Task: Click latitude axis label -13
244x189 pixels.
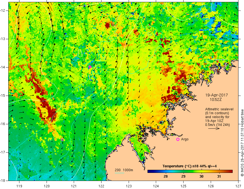Action: coord(3,39)
